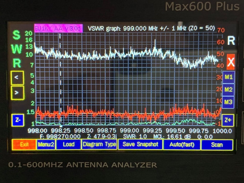Viewport: 244px width, 183px height.
Task: Zoom out with the Z- button
Action: point(18,120)
